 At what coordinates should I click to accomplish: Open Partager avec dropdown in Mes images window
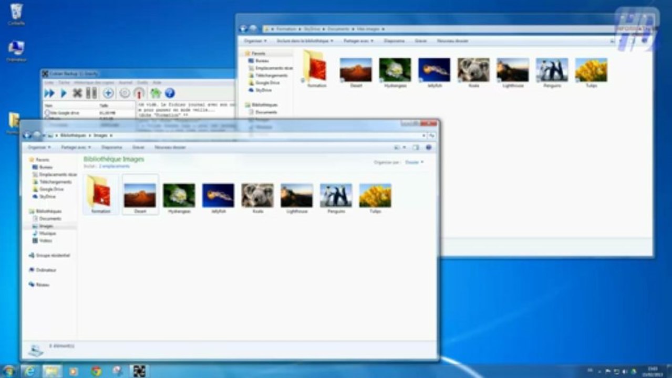coord(358,40)
